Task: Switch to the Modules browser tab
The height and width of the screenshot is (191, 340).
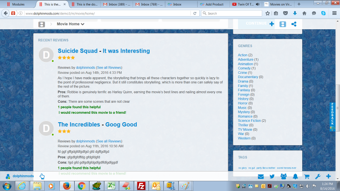Action: click(18, 4)
